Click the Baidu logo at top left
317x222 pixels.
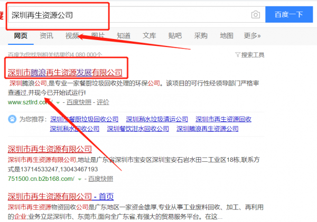pos(2,15)
